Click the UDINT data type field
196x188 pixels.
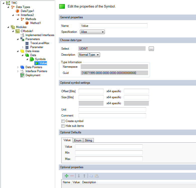[x=112, y=49]
